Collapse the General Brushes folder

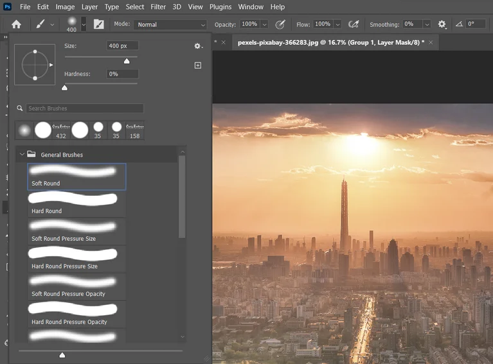coord(22,155)
